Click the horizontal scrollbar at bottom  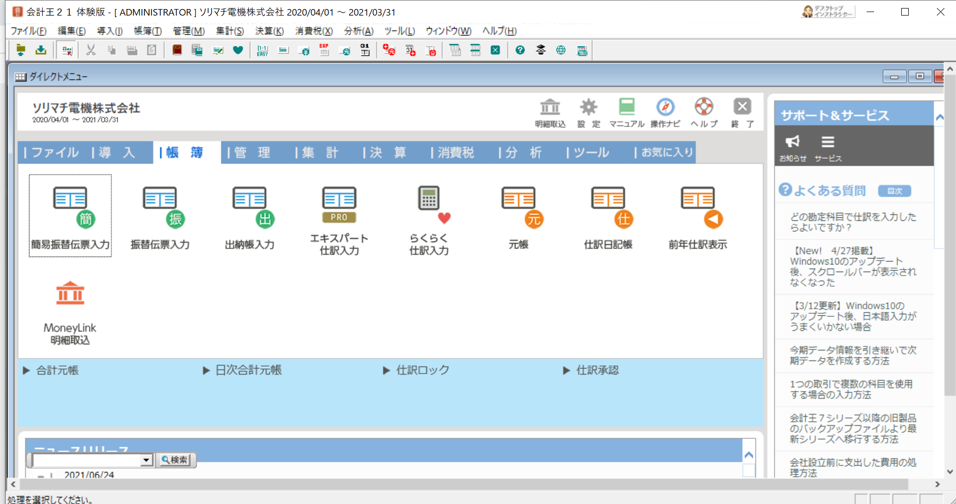click(x=464, y=484)
